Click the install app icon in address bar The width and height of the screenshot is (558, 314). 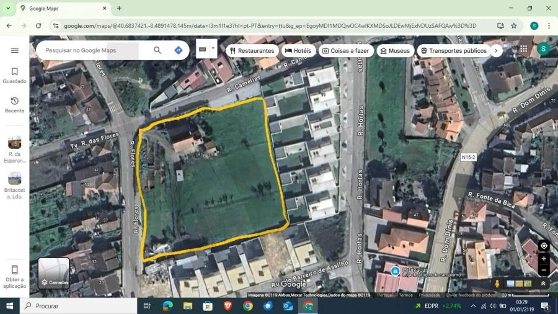coord(501,25)
